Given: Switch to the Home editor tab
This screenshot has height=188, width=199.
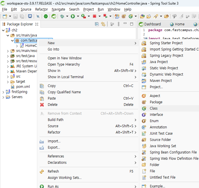Looking at the screenshot, I should [177, 24].
